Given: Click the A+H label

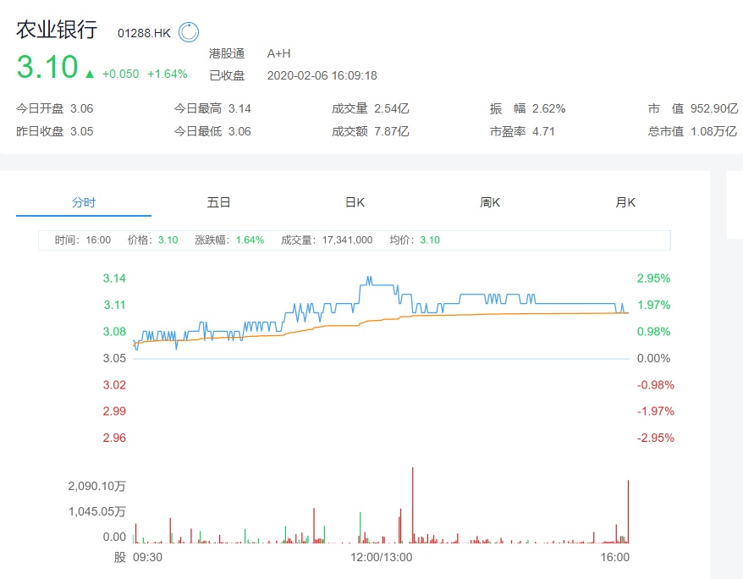Looking at the screenshot, I should click(278, 53).
